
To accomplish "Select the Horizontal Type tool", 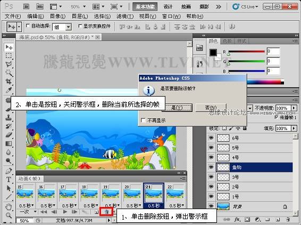I will (9, 179).
